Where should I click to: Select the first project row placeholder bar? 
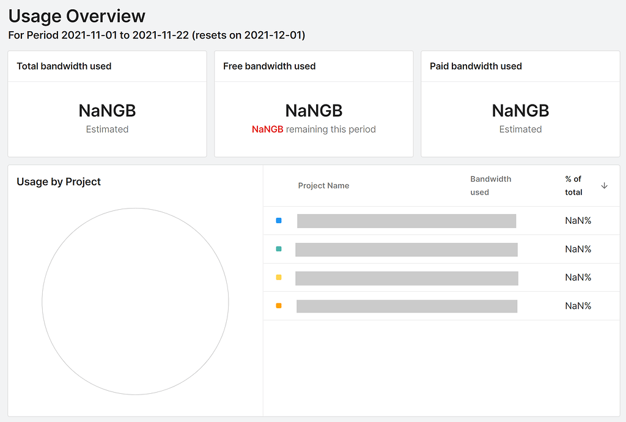pyautogui.click(x=406, y=220)
